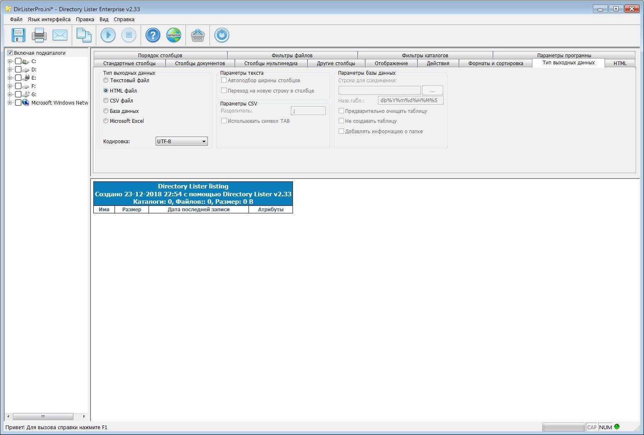The image size is (644, 435).
Task: Switch to 'Порядок столбцов' tab
Action: (160, 55)
